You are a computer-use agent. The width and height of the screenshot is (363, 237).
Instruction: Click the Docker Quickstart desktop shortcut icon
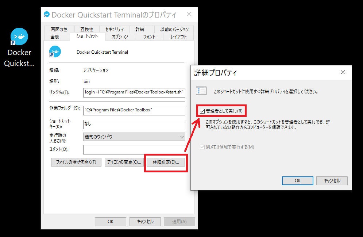click(x=19, y=37)
